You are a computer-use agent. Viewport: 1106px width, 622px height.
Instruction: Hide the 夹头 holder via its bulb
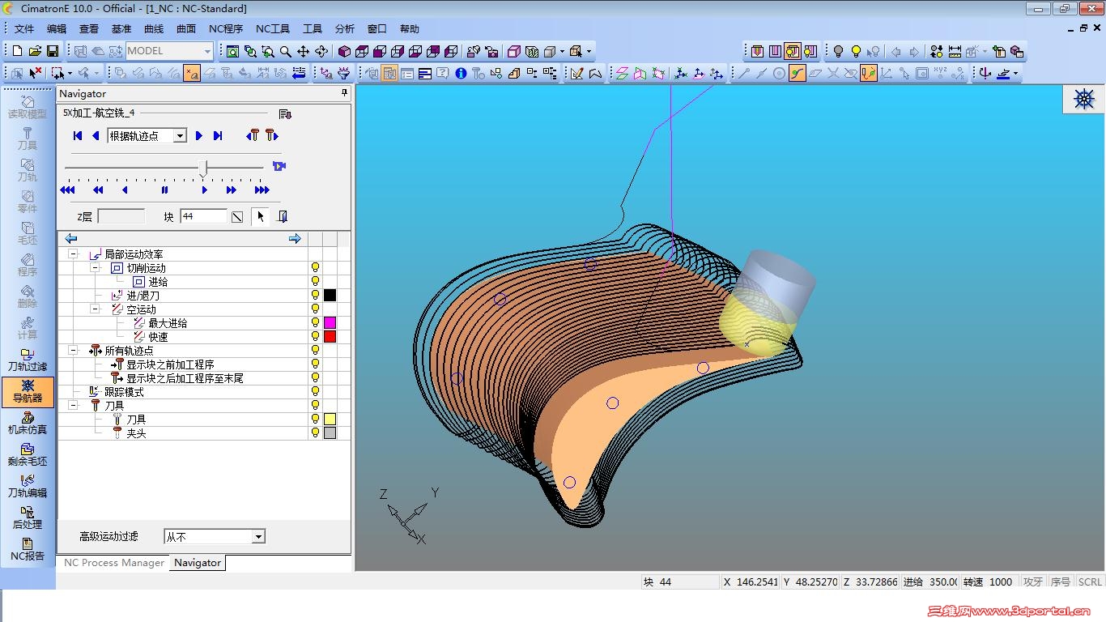[315, 433]
